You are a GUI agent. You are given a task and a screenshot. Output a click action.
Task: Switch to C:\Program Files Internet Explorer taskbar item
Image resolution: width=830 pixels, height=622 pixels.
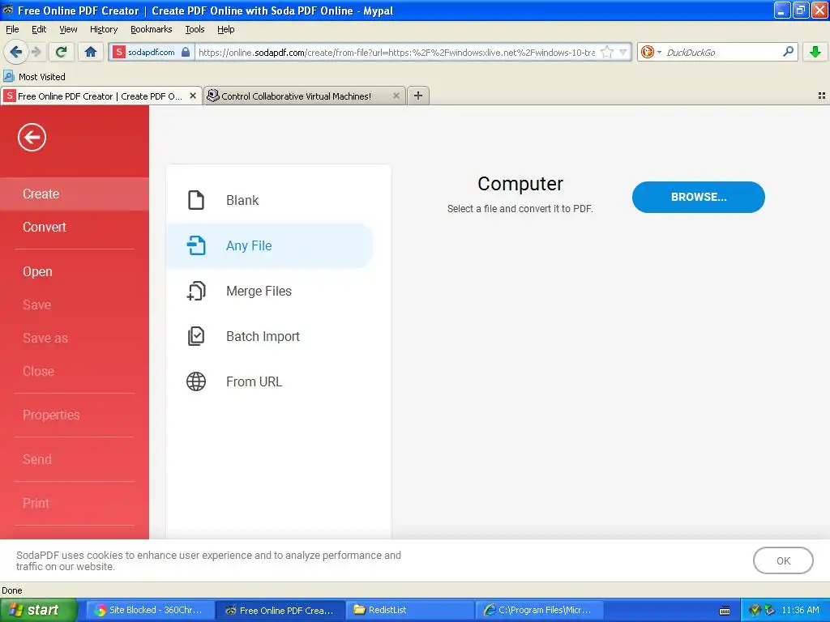pos(539,611)
